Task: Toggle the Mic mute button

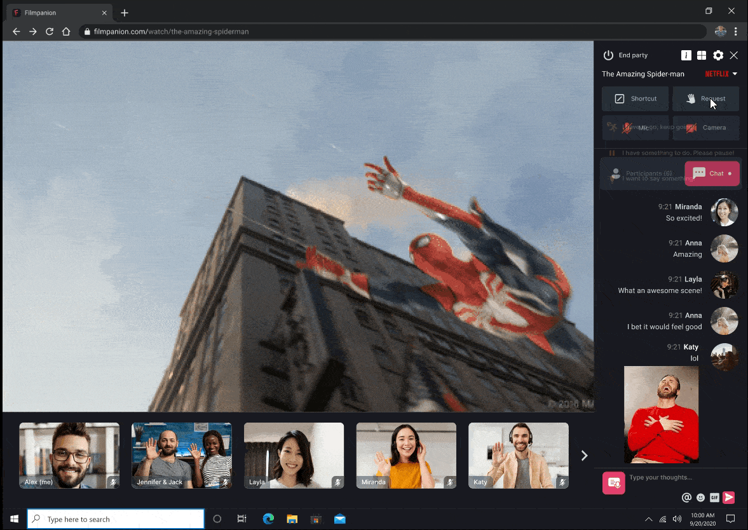Action: point(635,128)
